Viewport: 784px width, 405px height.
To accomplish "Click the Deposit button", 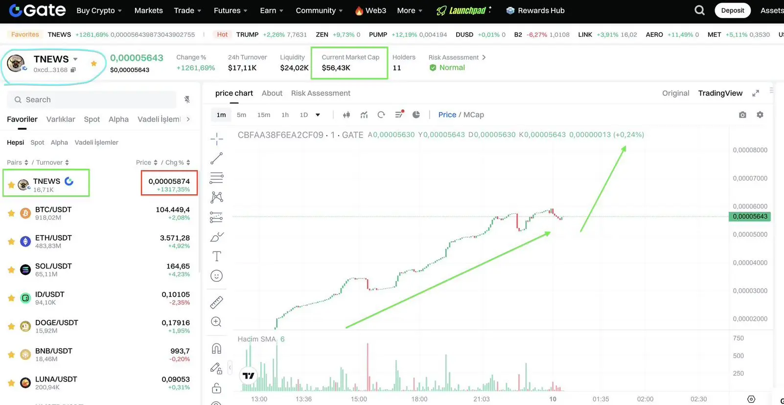I will point(733,10).
